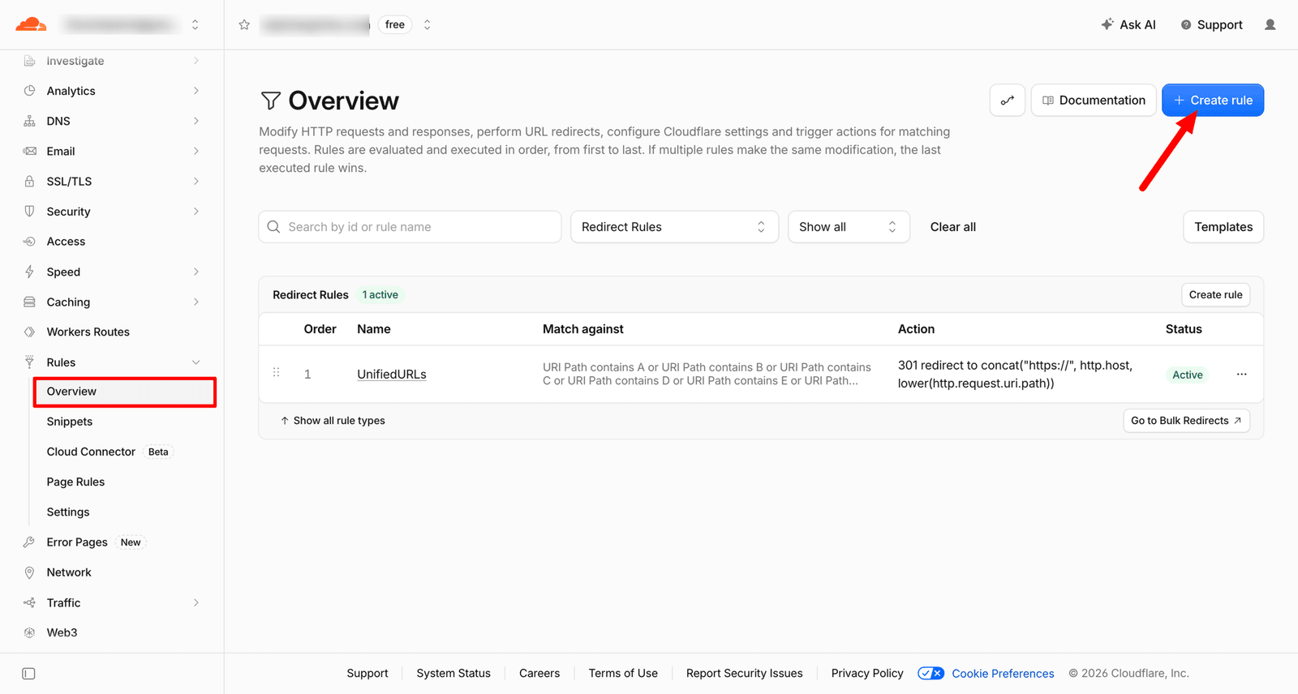The height and width of the screenshot is (694, 1298).
Task: Open the UnifiedURLs rule link
Action: (x=392, y=374)
